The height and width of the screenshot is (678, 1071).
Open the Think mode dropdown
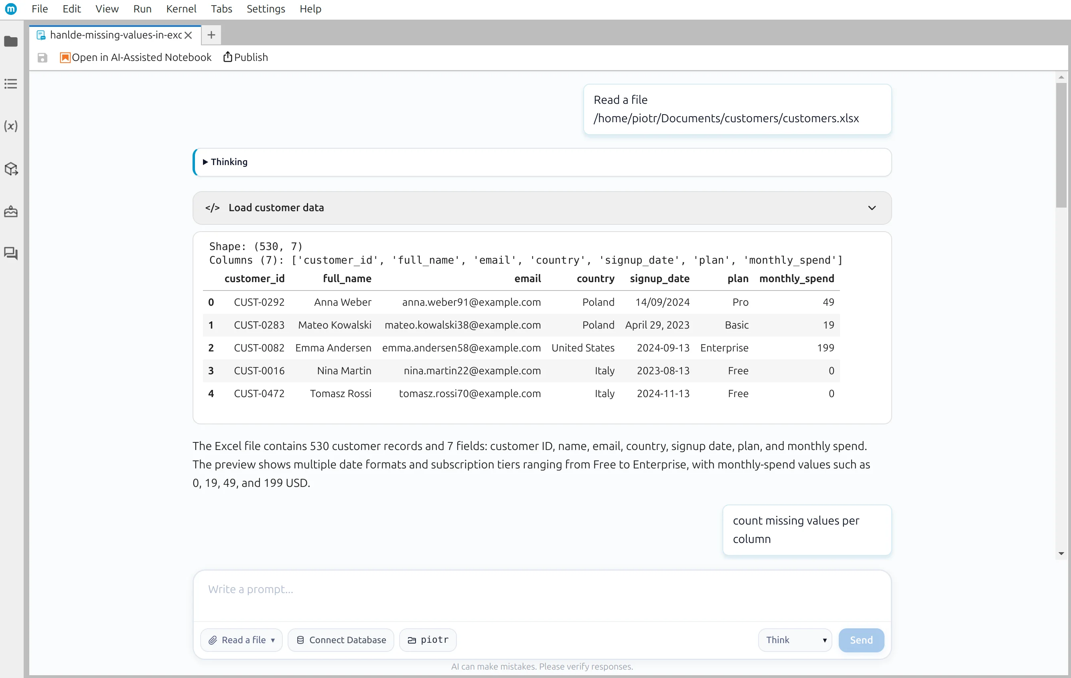click(795, 640)
